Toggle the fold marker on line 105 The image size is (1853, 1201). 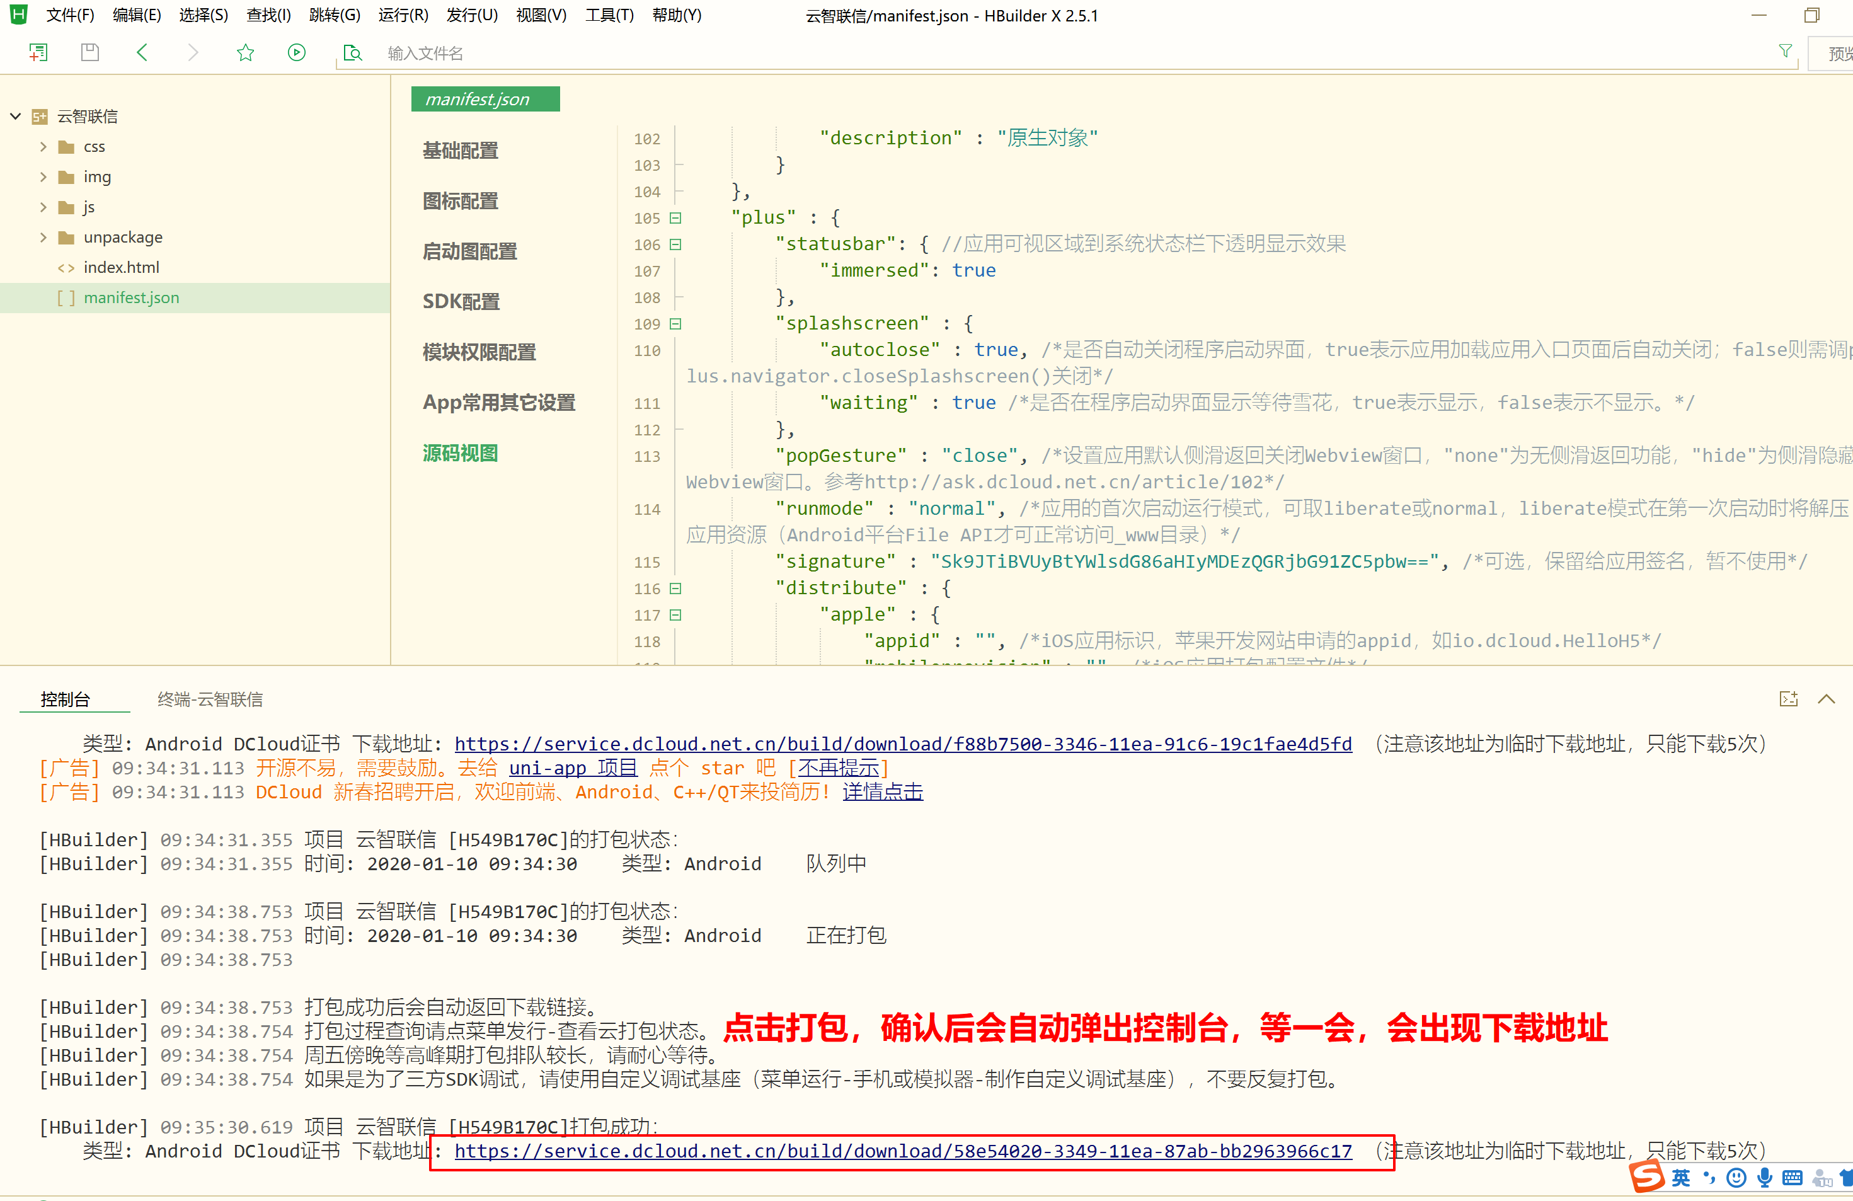[x=676, y=218]
